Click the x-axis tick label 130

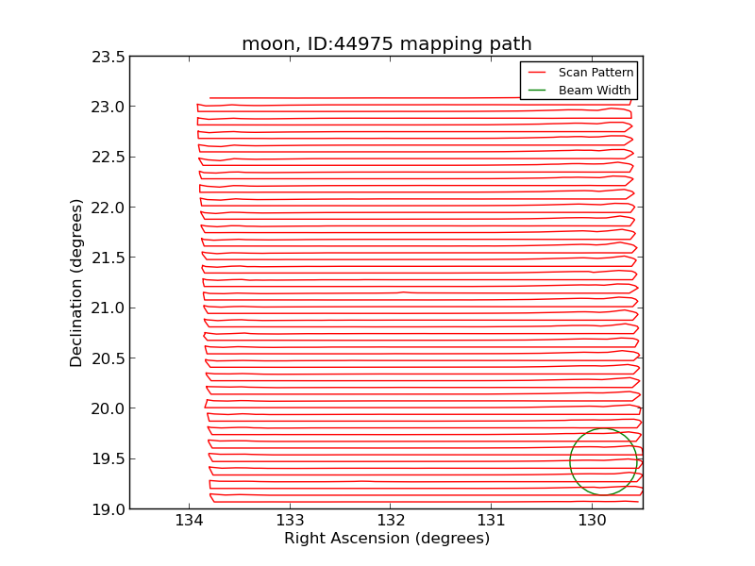point(592,520)
